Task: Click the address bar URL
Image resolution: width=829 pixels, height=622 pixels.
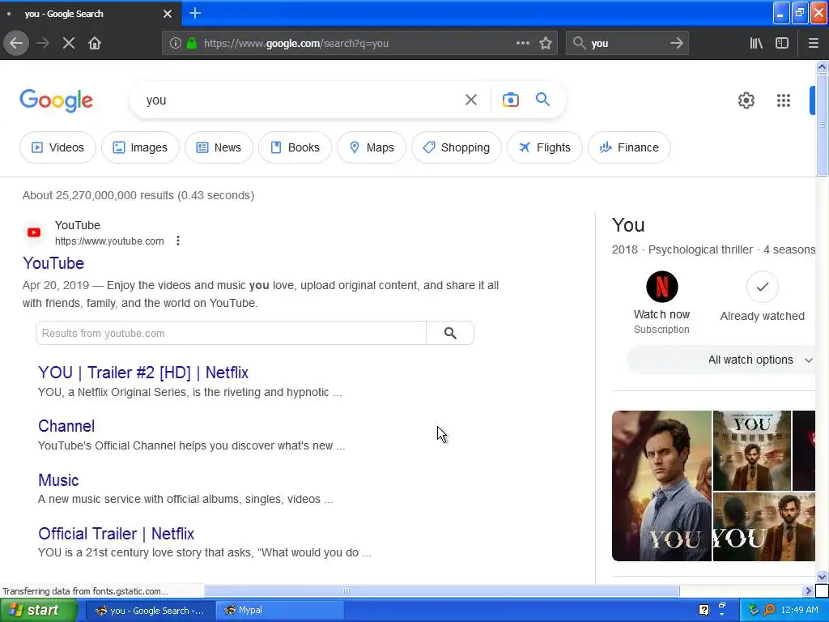Action: (x=296, y=44)
